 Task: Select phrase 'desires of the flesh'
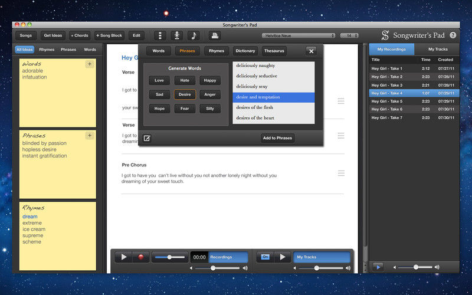273,107
